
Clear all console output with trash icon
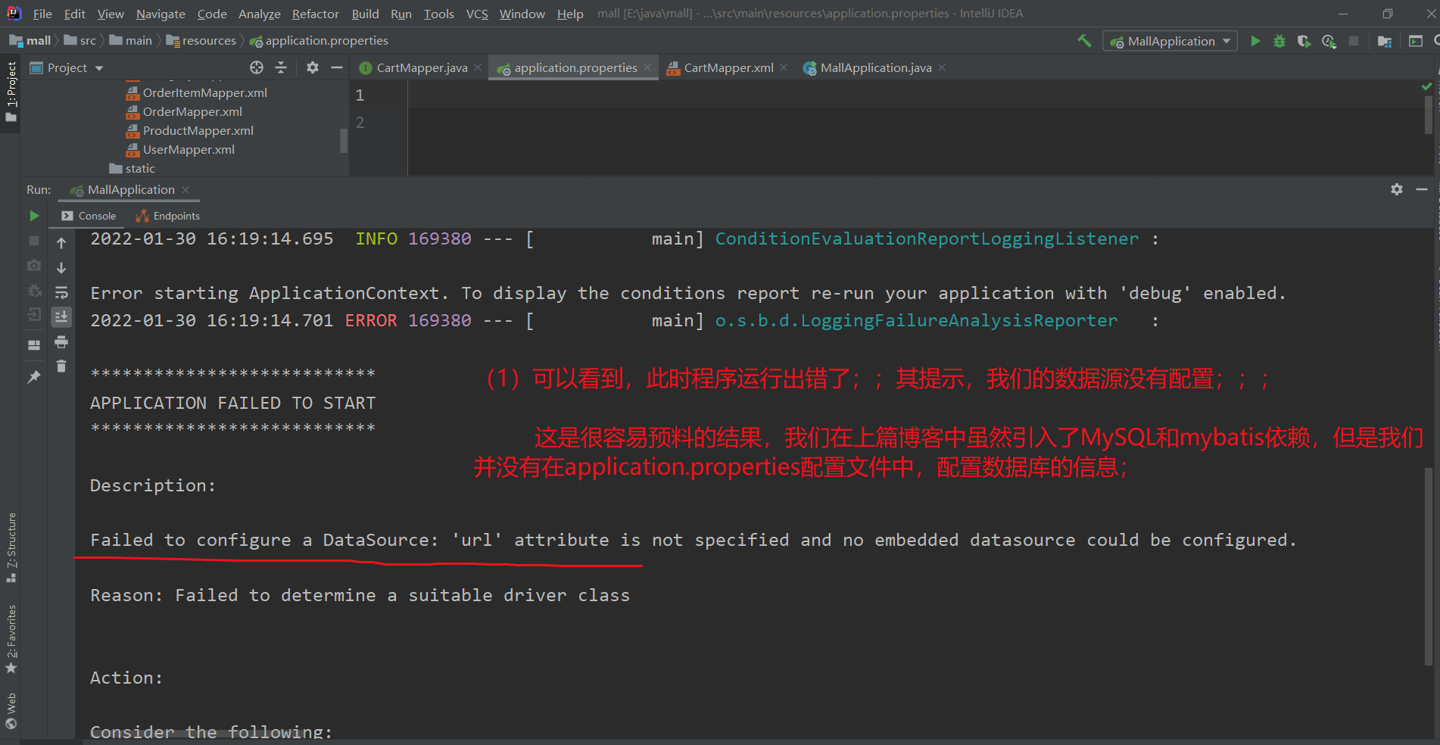point(61,366)
